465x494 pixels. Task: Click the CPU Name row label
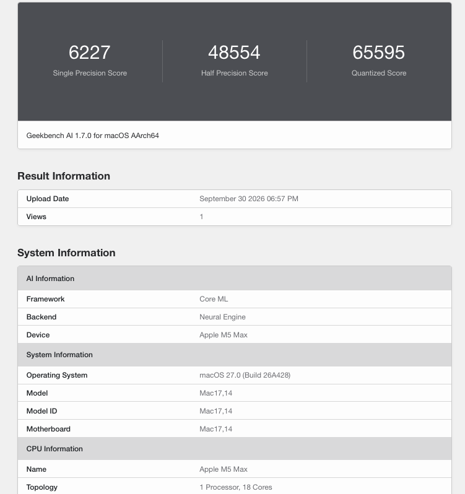(37, 469)
